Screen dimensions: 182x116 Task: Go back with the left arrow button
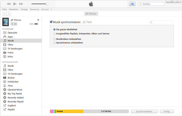click(5, 14)
